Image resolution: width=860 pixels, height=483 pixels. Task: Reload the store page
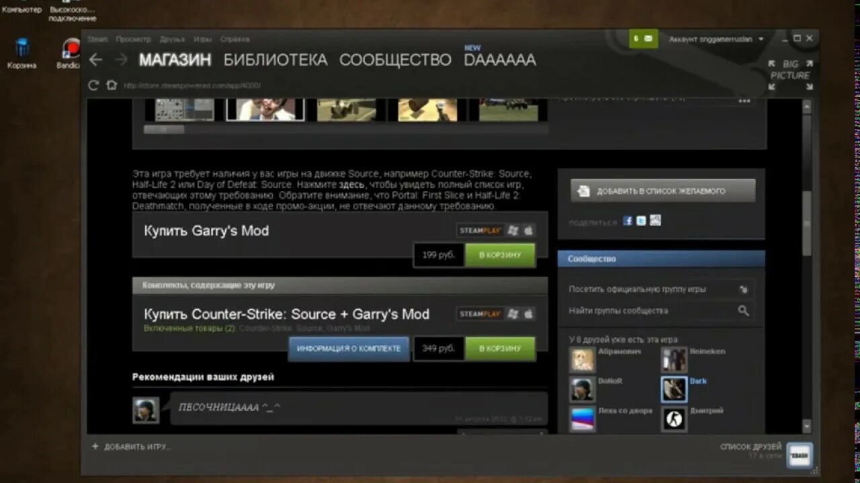pyautogui.click(x=93, y=85)
